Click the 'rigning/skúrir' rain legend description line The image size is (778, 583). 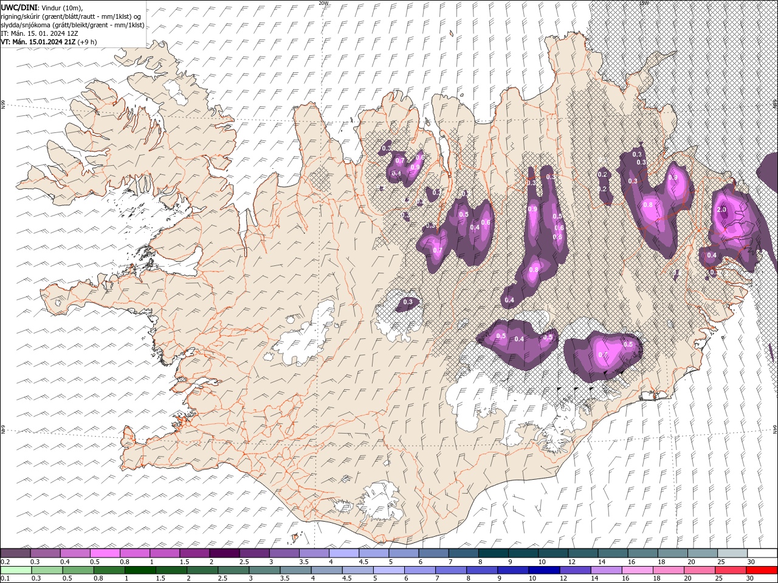click(71, 16)
